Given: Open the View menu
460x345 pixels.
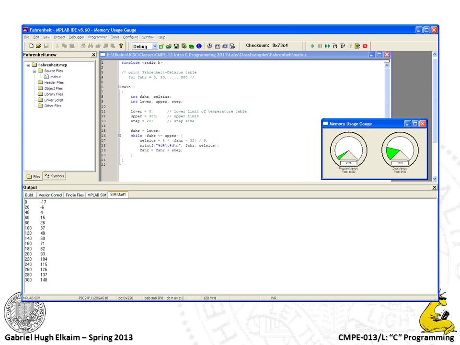Looking at the screenshot, I should coord(46,37).
